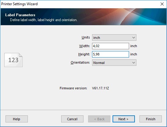Click the Height field label
The height and width of the screenshot is (127, 167).
[x=84, y=54]
